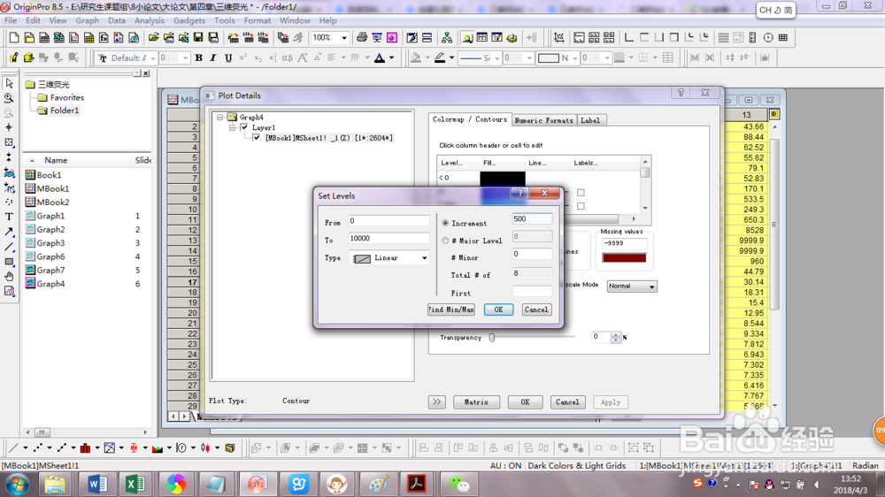Open the zoom 100% dropdown
Image resolution: width=885 pixels, height=497 pixels.
click(x=343, y=38)
